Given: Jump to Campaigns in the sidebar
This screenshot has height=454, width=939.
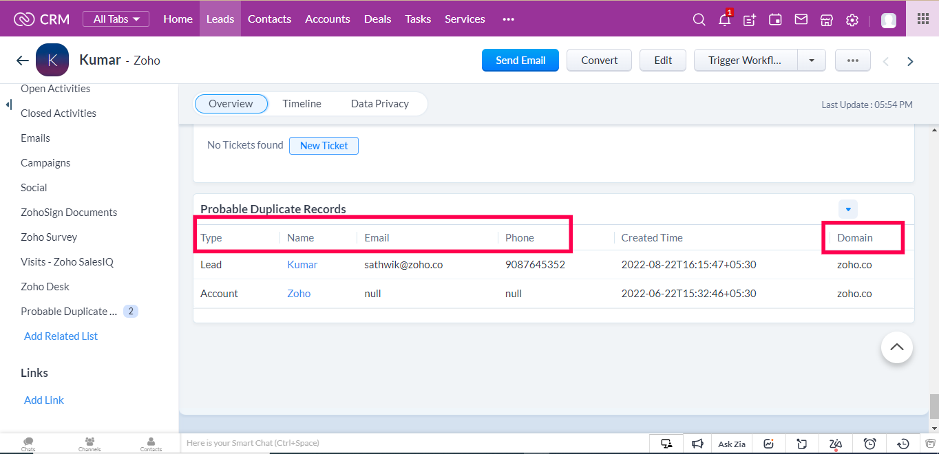Looking at the screenshot, I should [45, 163].
